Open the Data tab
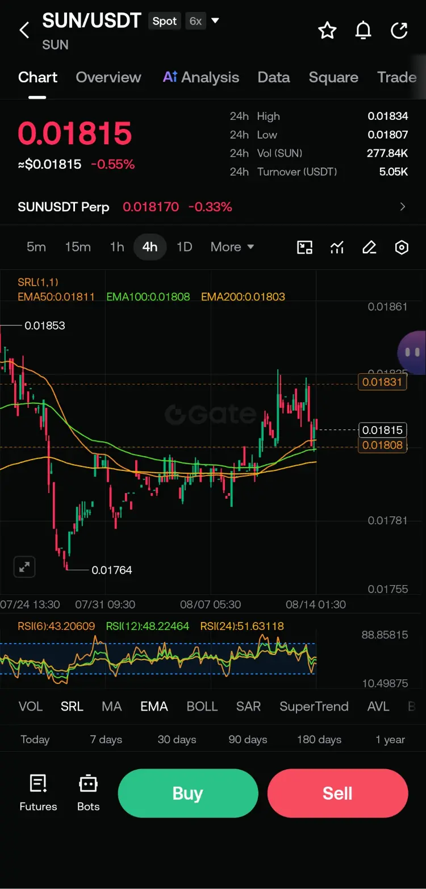The height and width of the screenshot is (889, 426). 274,77
